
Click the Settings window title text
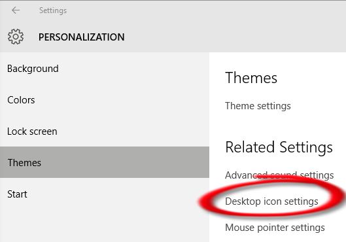coord(53,10)
